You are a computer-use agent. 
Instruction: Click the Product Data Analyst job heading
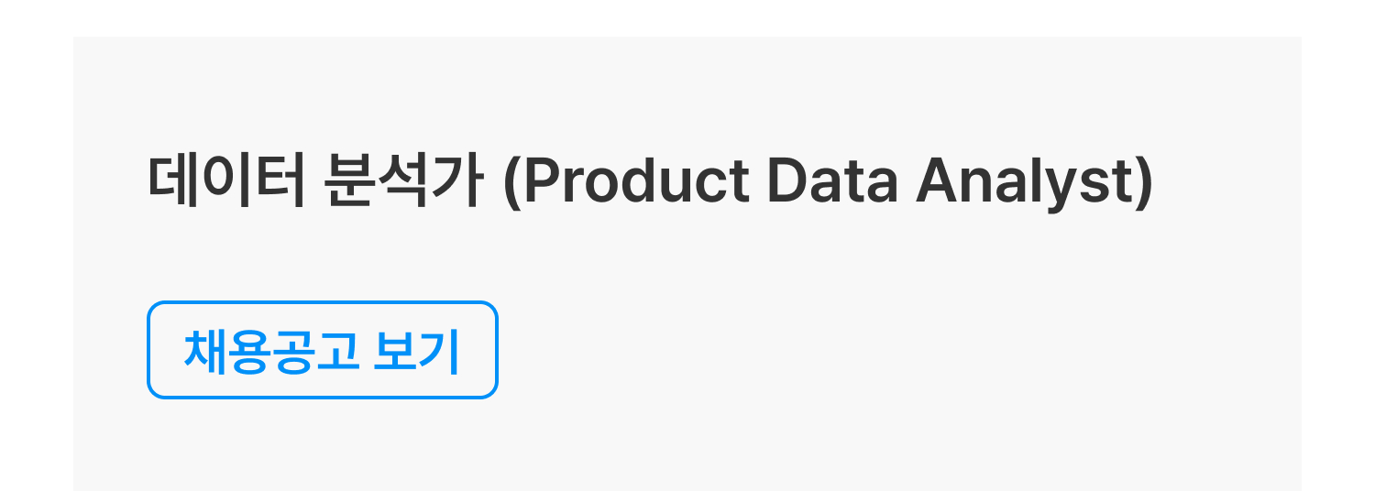[649, 182]
